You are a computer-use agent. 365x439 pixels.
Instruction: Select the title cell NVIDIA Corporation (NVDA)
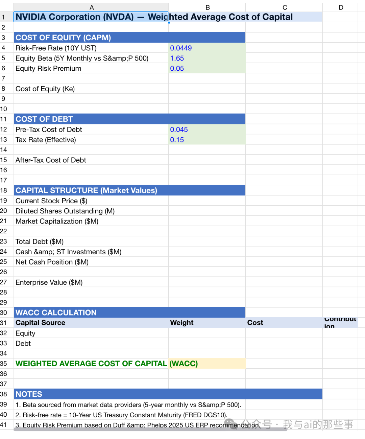point(91,17)
